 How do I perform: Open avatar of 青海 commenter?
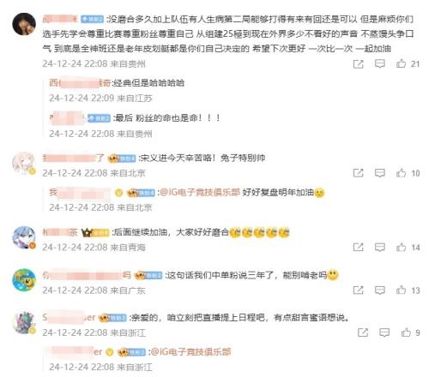coord(24,237)
